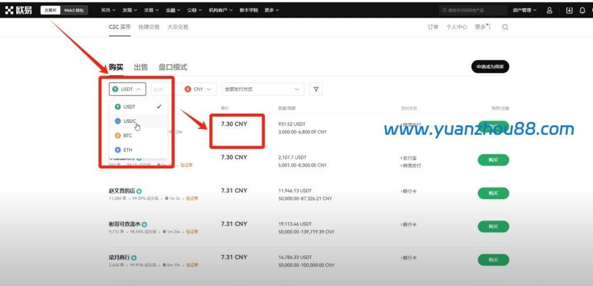Click the search magnifier in C2C sub-navigation

[x=505, y=27]
